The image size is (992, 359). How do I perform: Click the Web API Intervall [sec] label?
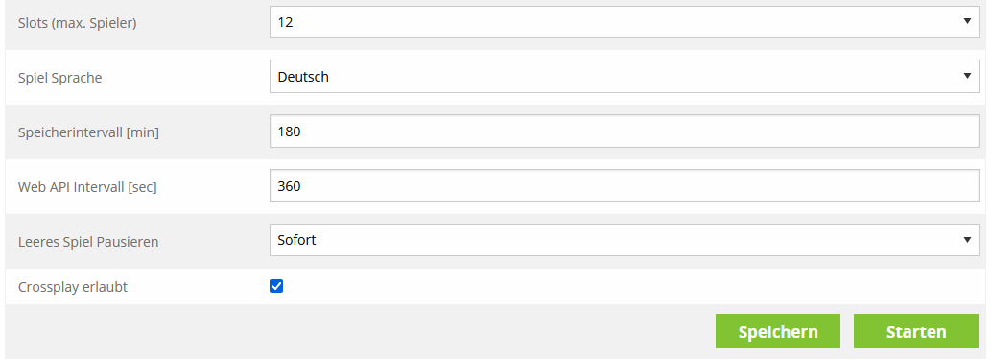[x=87, y=187]
